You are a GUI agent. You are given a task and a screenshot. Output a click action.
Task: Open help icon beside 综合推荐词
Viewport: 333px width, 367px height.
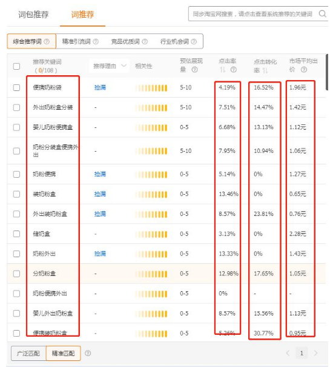[x=47, y=41]
